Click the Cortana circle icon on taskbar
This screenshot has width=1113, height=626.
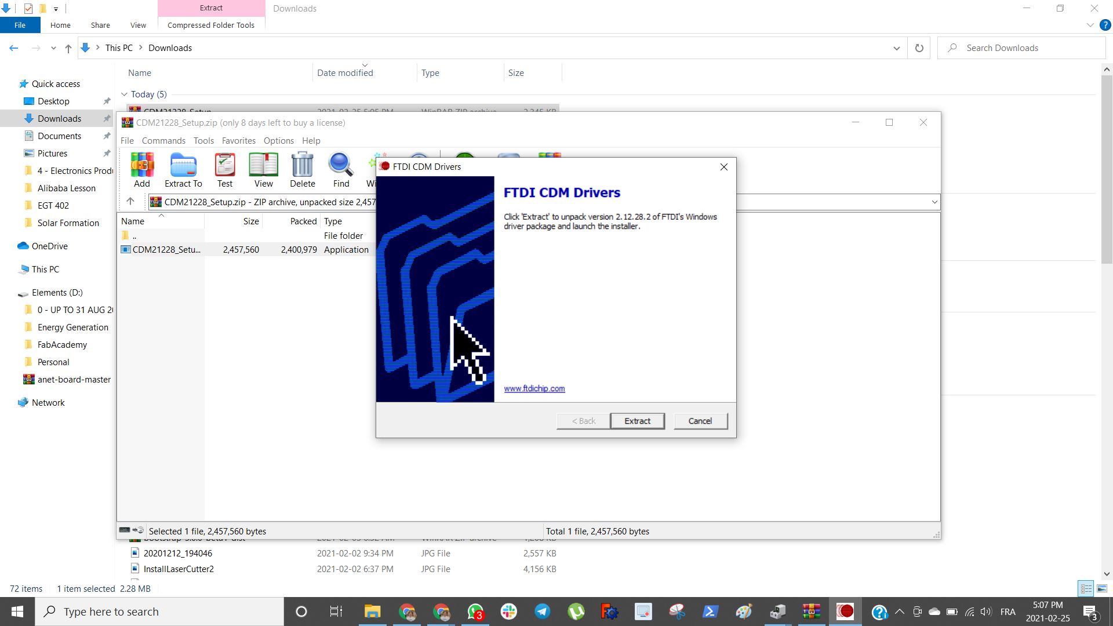click(x=301, y=612)
